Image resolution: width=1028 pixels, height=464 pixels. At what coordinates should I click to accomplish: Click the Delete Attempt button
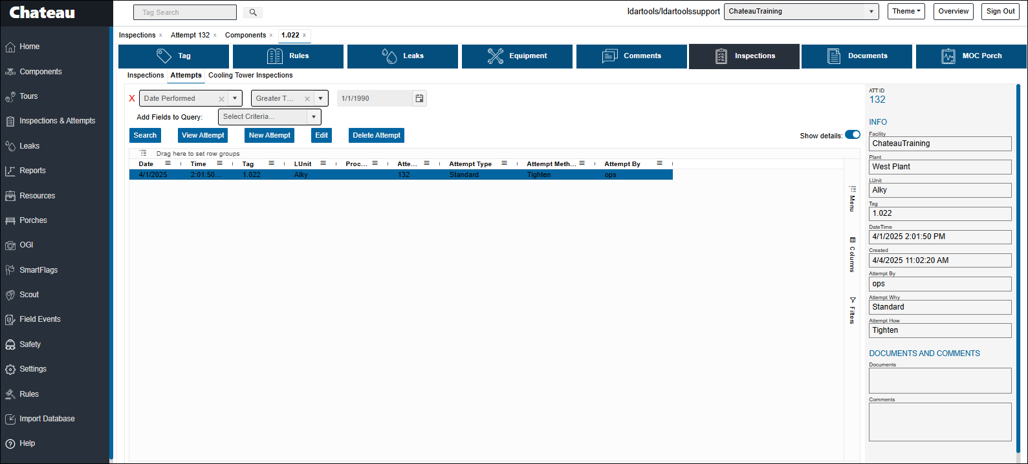[376, 135]
